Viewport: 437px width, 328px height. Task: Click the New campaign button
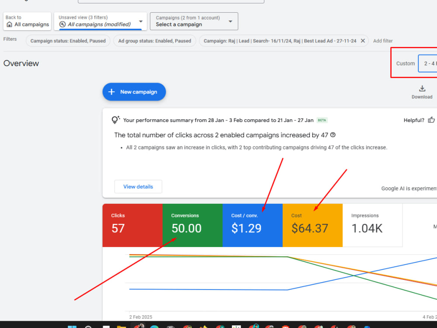134,92
